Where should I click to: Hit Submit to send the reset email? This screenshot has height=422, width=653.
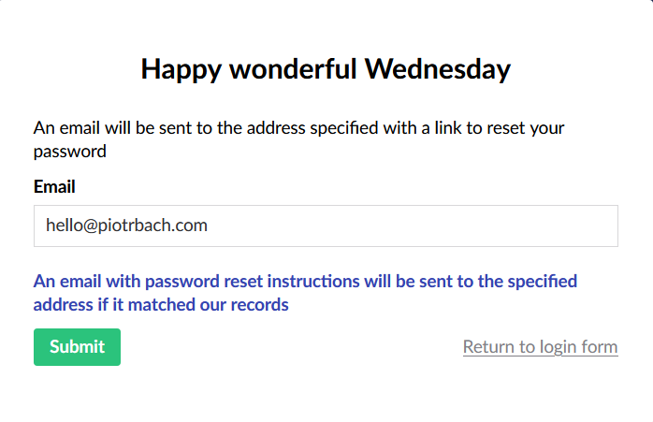[x=77, y=347]
